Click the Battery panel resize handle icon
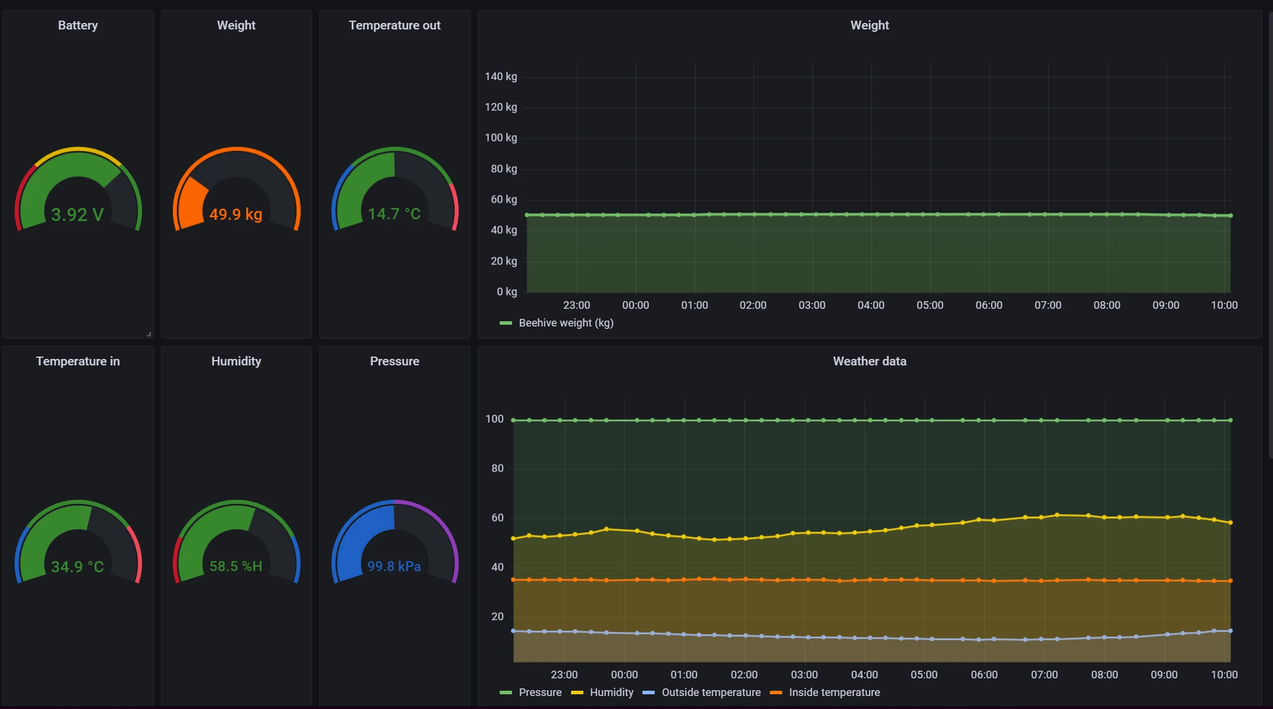 tap(149, 334)
